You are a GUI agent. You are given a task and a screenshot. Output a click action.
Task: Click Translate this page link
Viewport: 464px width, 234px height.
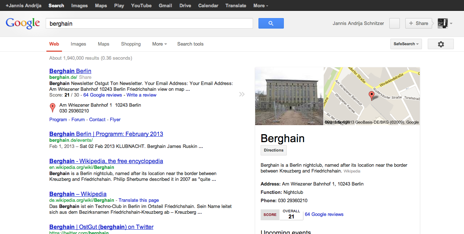pos(138,200)
